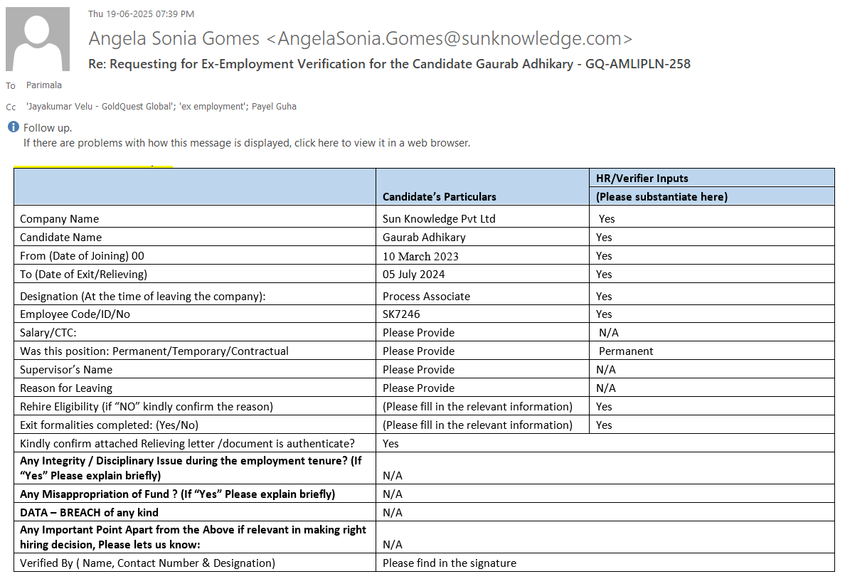Viewport: 845px width, 574px height.
Task: Click the Follow up flag text
Action: [x=48, y=128]
